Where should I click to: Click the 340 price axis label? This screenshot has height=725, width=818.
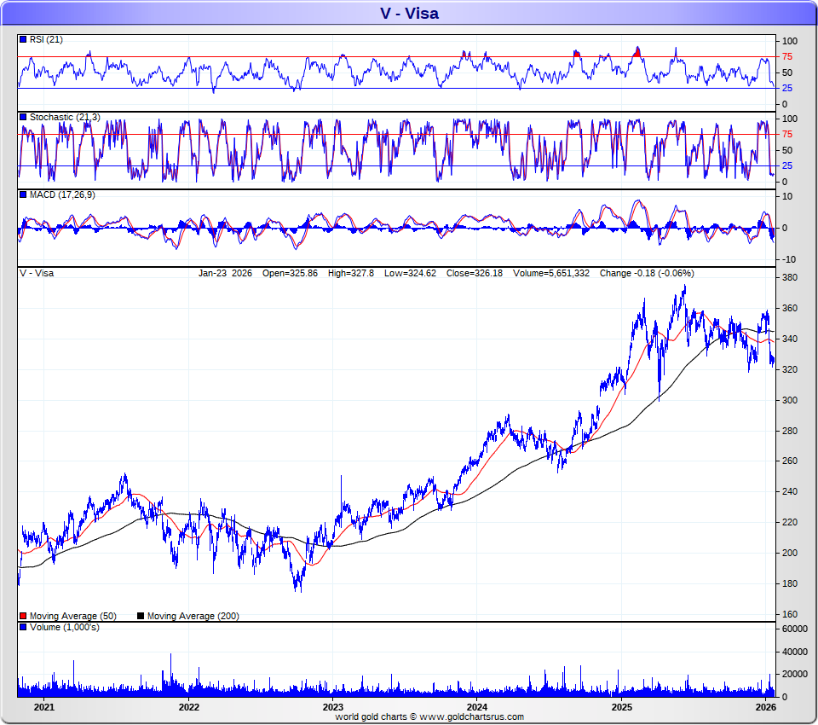click(790, 339)
